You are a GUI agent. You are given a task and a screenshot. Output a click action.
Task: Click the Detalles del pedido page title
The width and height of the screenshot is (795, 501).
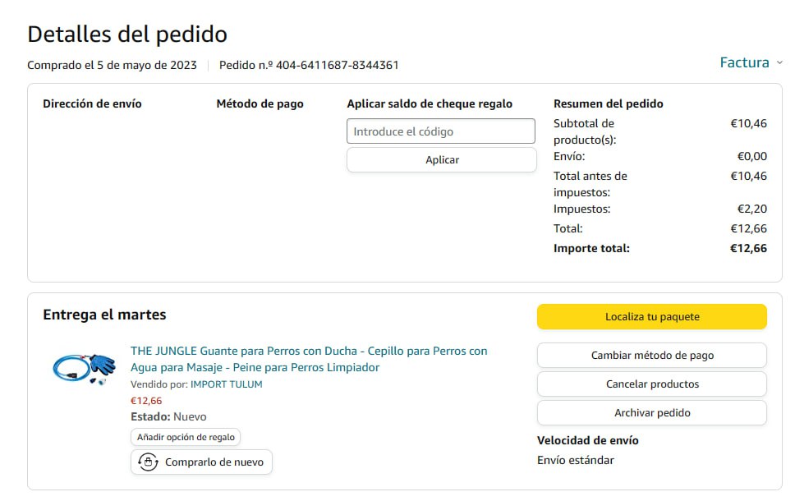point(127,34)
